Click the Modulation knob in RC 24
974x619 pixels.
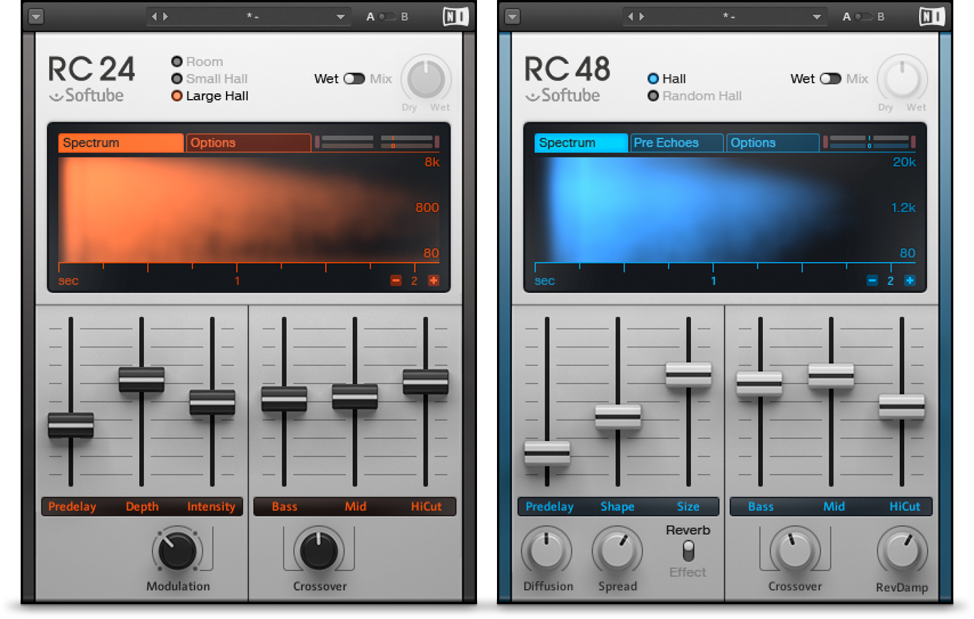(x=177, y=551)
